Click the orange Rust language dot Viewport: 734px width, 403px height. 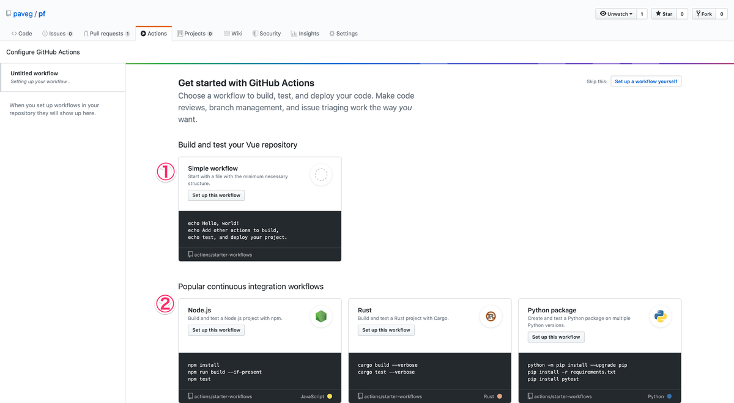(x=500, y=396)
